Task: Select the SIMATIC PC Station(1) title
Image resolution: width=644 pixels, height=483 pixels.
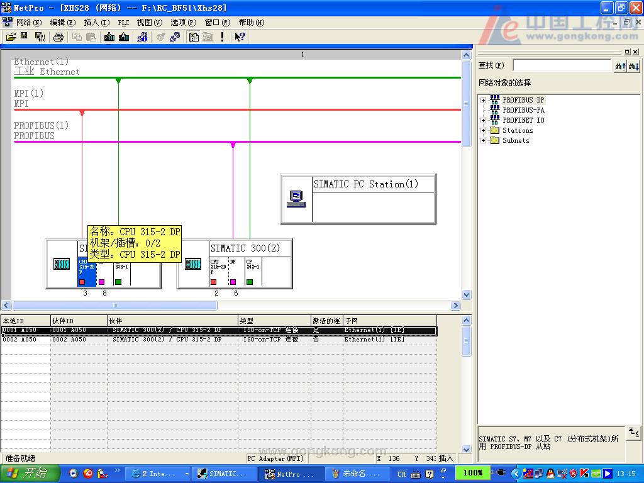Action: click(366, 184)
